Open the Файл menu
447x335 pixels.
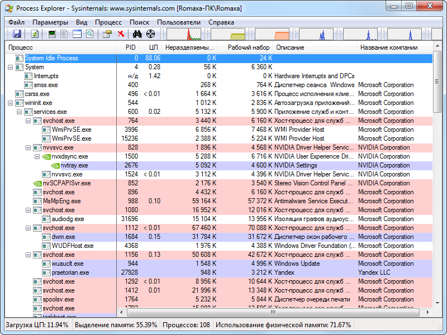17,22
